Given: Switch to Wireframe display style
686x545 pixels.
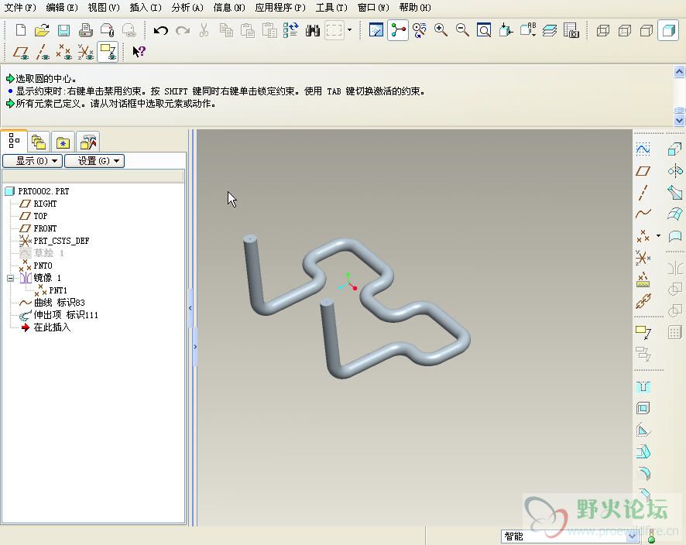Looking at the screenshot, I should tap(603, 30).
